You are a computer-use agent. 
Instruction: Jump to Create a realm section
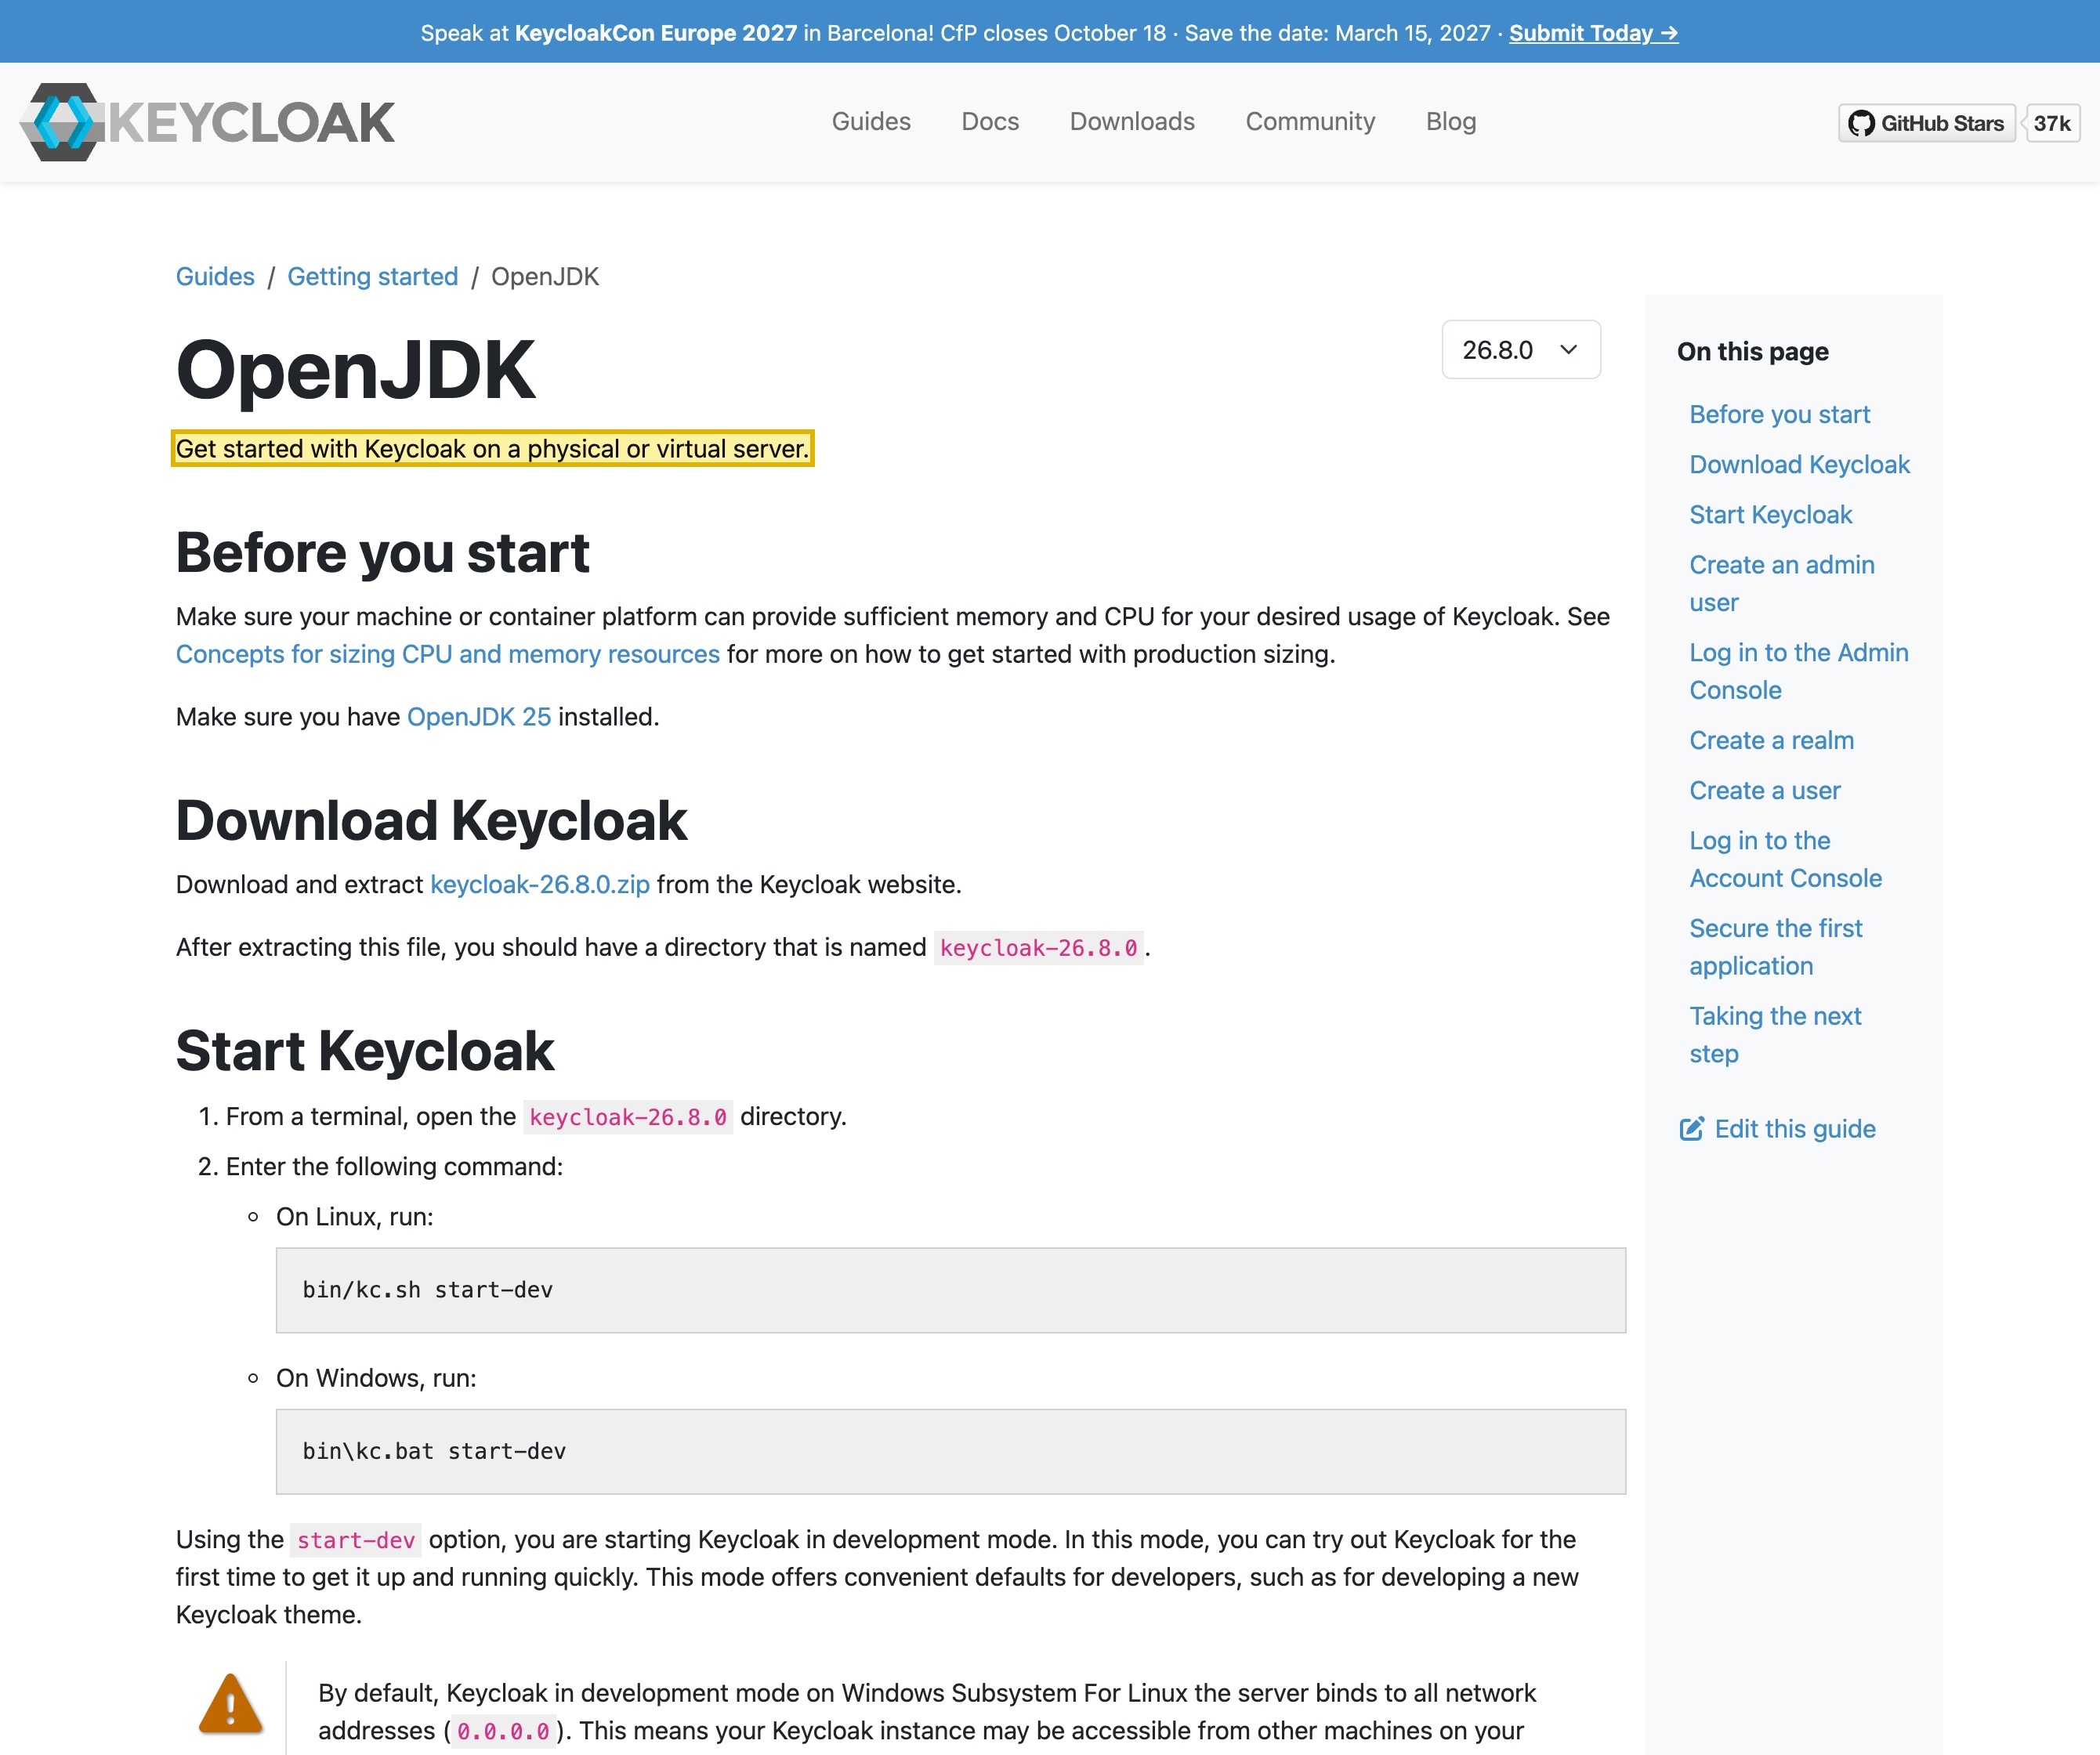click(1771, 740)
